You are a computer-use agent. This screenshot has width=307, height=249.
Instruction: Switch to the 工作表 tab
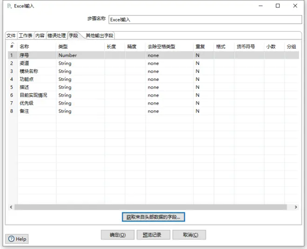coord(26,36)
